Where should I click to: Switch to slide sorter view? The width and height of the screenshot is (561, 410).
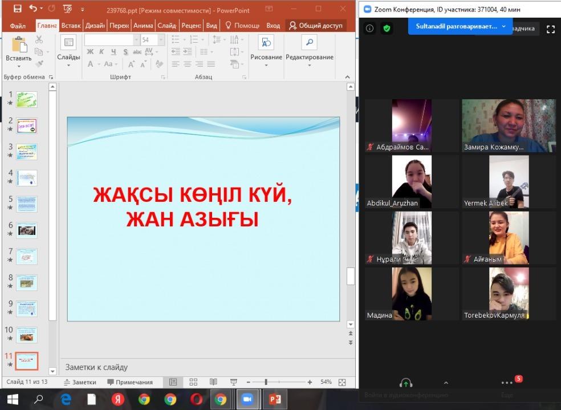pos(193,382)
